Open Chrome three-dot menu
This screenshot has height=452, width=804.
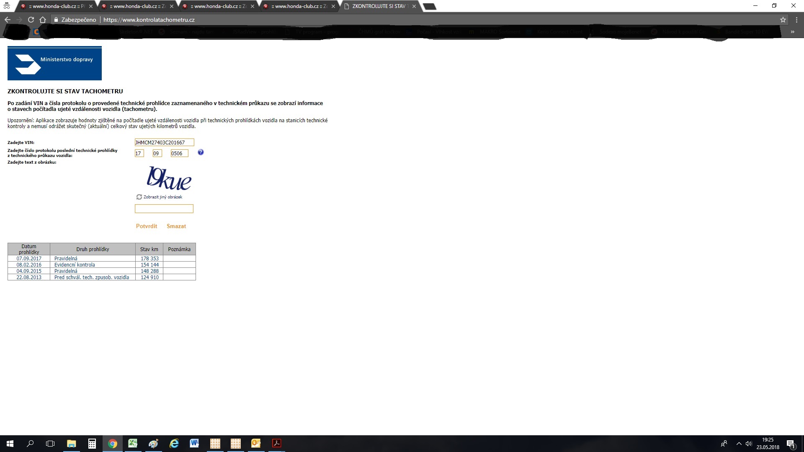pyautogui.click(x=796, y=20)
